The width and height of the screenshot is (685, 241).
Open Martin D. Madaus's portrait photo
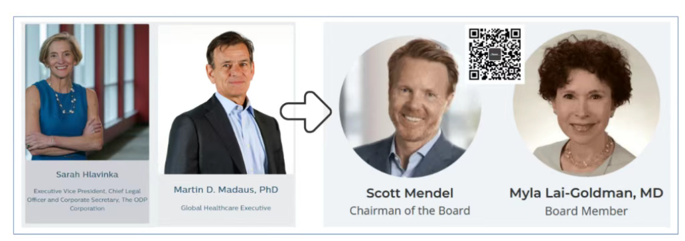(x=226, y=100)
